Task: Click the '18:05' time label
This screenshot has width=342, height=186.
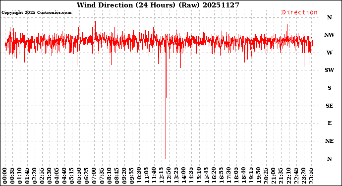Action: pyautogui.click(x=236, y=176)
